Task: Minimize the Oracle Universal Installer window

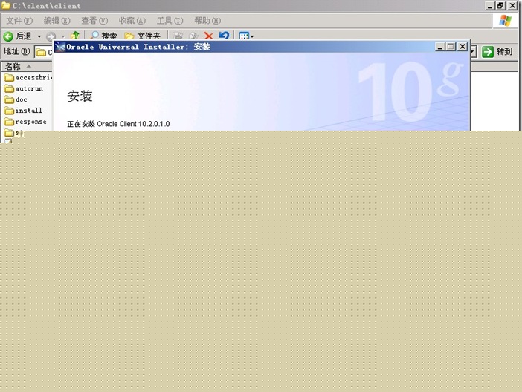Action: [x=440, y=47]
